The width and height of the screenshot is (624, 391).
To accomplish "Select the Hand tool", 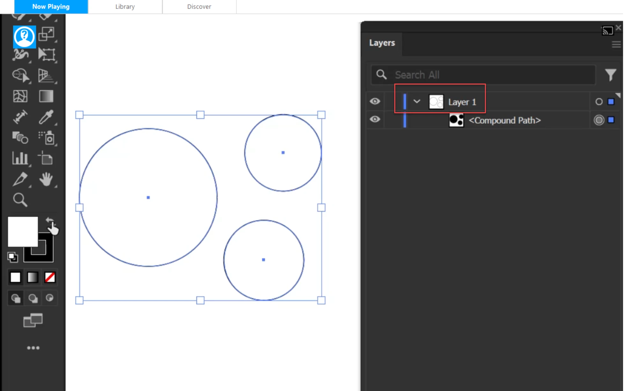I will click(x=46, y=179).
